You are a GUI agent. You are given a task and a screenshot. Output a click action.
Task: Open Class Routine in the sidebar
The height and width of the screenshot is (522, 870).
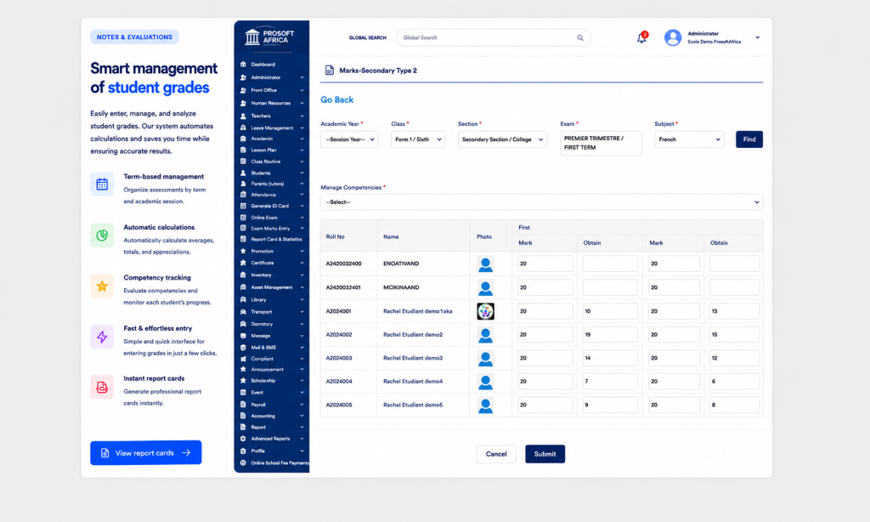(272, 162)
